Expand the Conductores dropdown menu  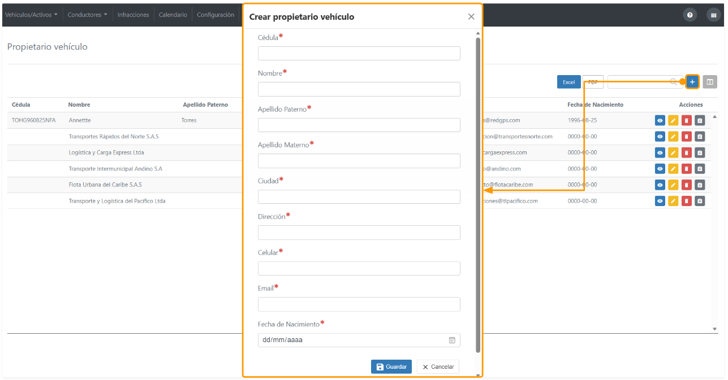click(88, 15)
